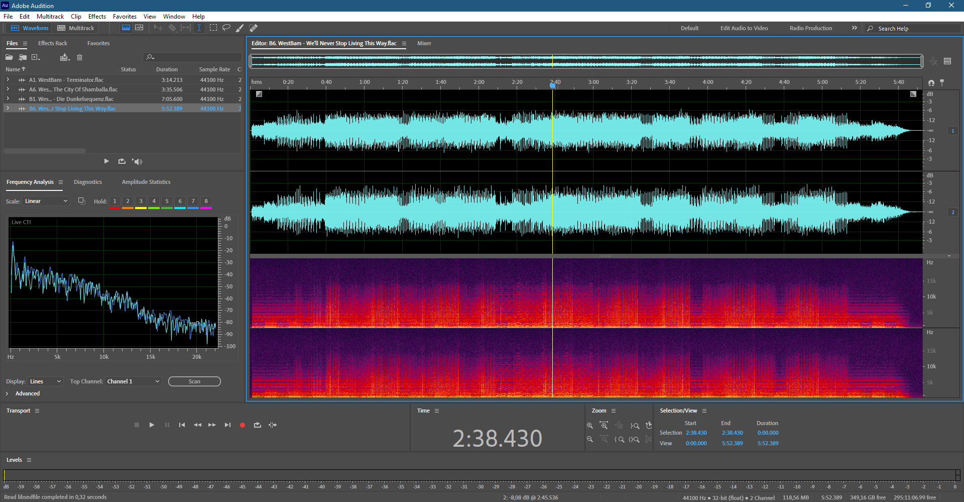Open the New File dropdown icon
This screenshot has width=964, height=502.
click(36, 57)
